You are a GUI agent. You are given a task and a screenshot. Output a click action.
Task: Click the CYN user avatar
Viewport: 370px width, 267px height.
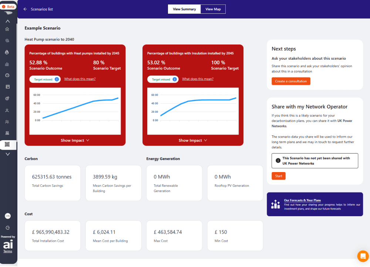[8, 216]
